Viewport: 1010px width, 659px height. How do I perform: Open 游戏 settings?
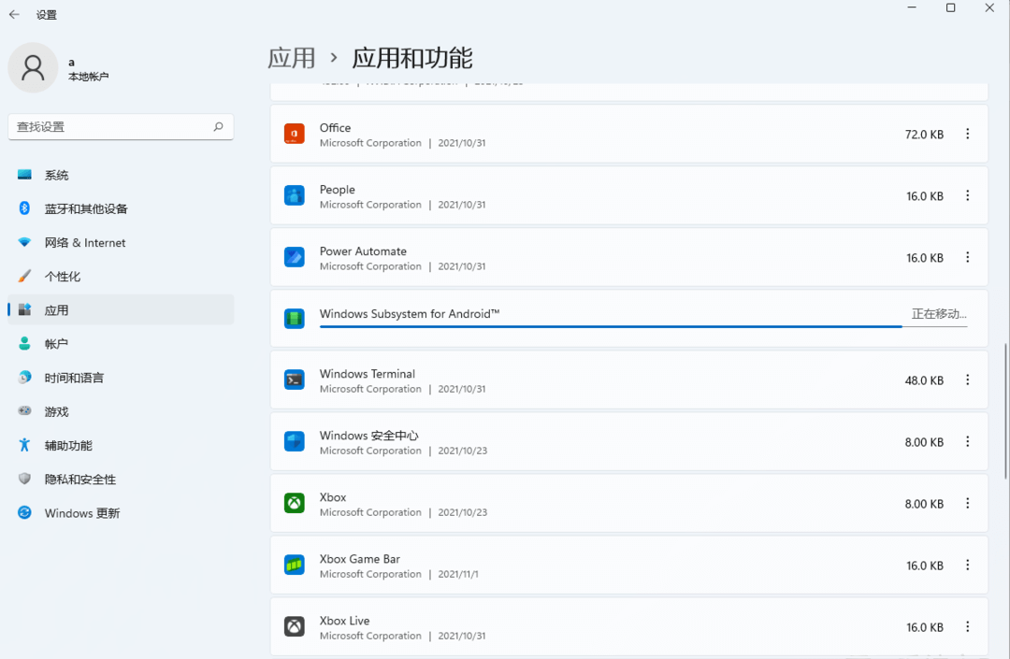click(121, 411)
